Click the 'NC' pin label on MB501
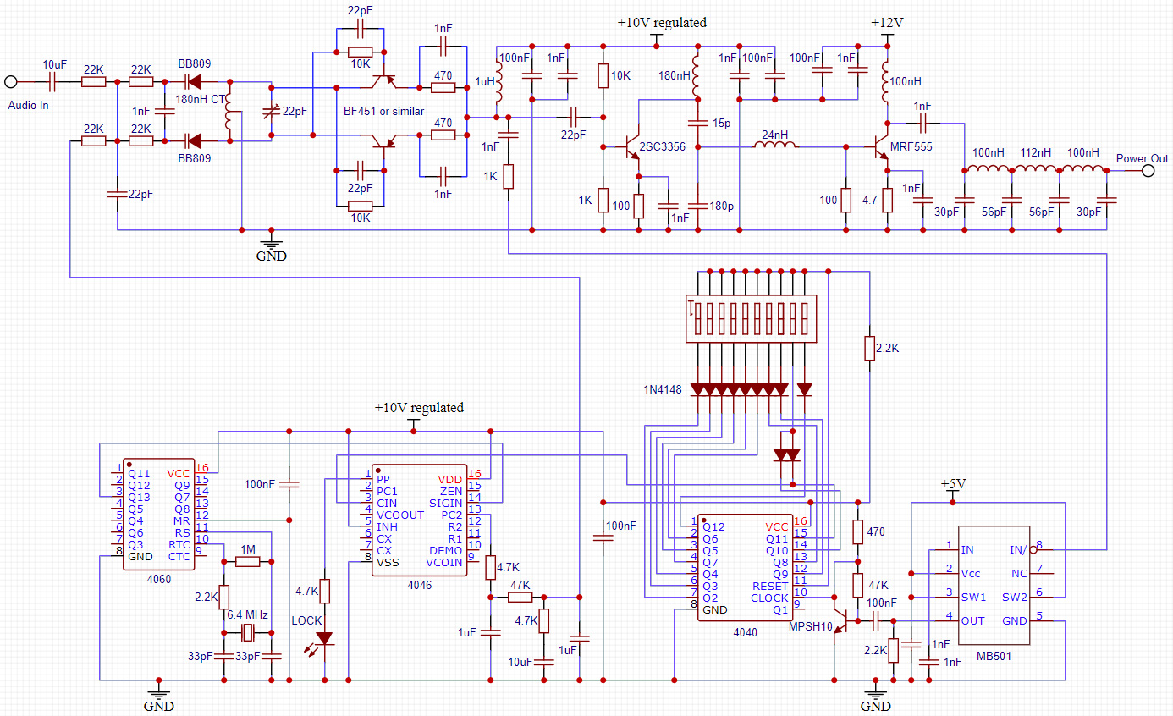Image resolution: width=1173 pixels, height=716 pixels. tap(1020, 573)
